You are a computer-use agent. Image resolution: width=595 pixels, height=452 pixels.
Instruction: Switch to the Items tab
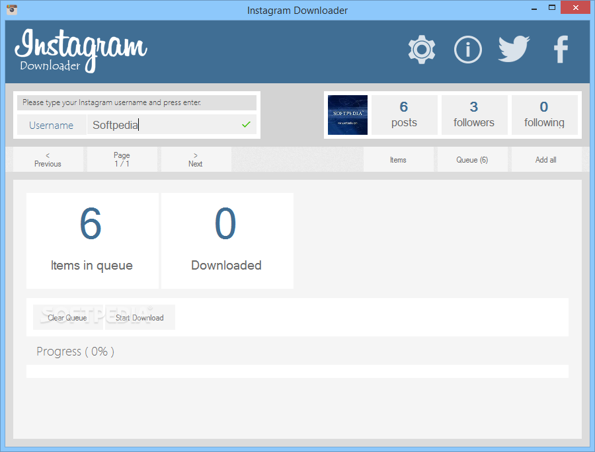pyautogui.click(x=398, y=160)
